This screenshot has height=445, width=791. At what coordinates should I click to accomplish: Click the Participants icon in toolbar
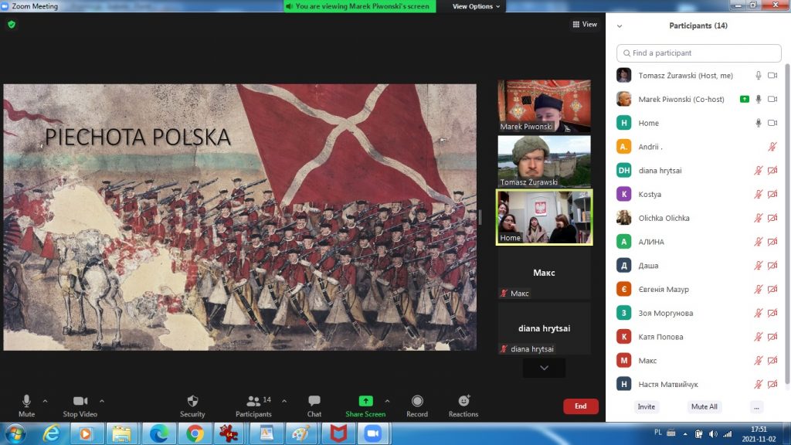point(253,401)
